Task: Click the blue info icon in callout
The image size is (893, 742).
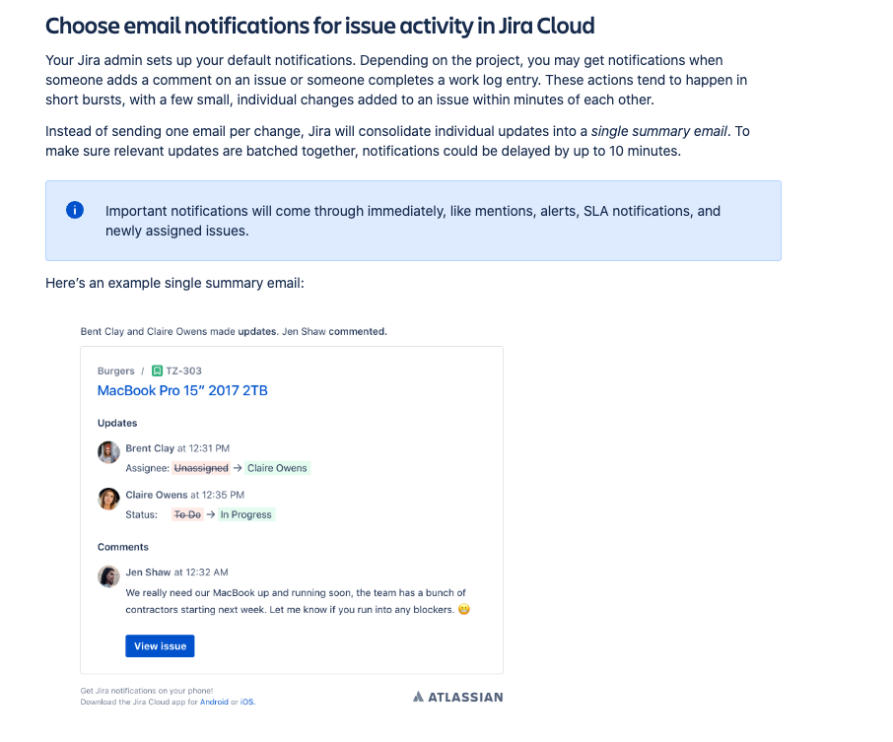Action: [75, 210]
